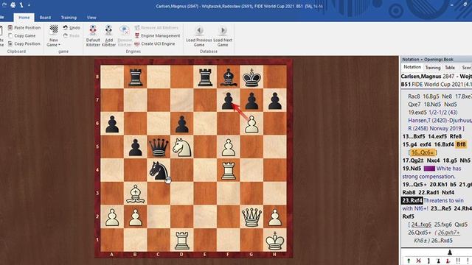Viewport: 472px width, 265px height.
Task: Expand the New Game dropdown arrow
Action: (x=59, y=45)
